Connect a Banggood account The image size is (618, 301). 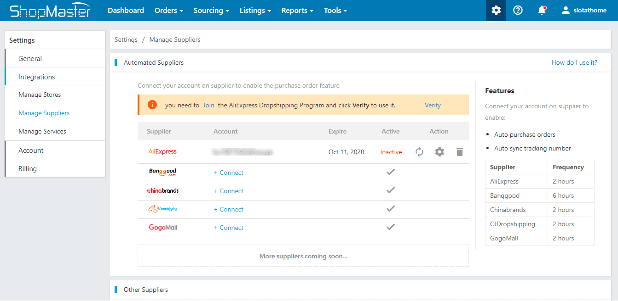coord(229,173)
